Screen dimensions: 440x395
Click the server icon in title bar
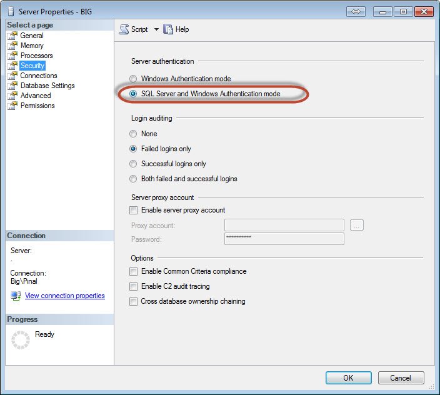(x=11, y=12)
